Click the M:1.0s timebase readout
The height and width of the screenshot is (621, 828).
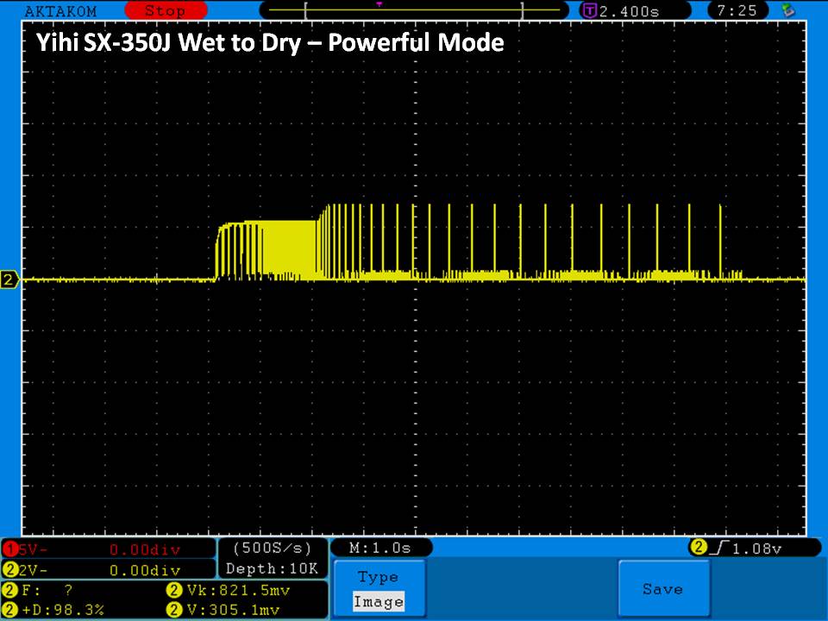[379, 549]
